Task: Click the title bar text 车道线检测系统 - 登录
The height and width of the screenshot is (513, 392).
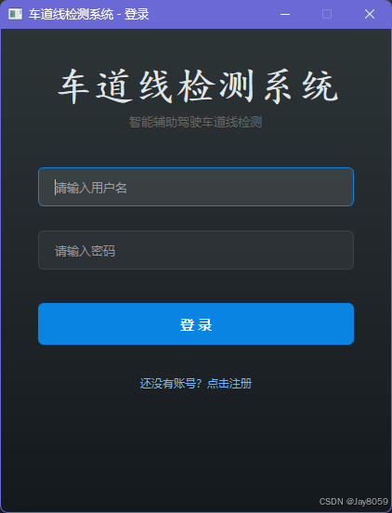Action: pyautogui.click(x=89, y=14)
